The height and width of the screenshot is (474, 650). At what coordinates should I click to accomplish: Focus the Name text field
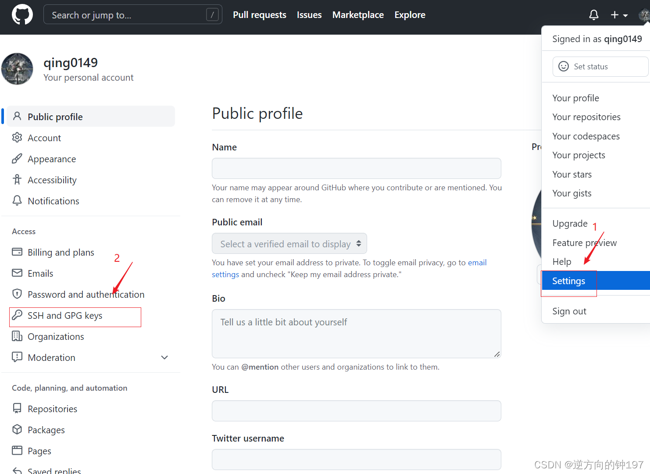pyautogui.click(x=357, y=168)
